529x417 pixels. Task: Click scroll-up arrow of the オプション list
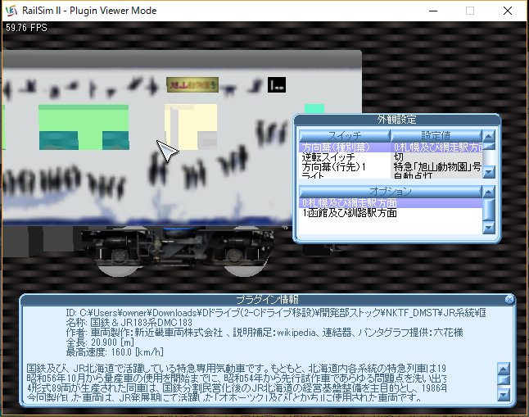tap(489, 192)
